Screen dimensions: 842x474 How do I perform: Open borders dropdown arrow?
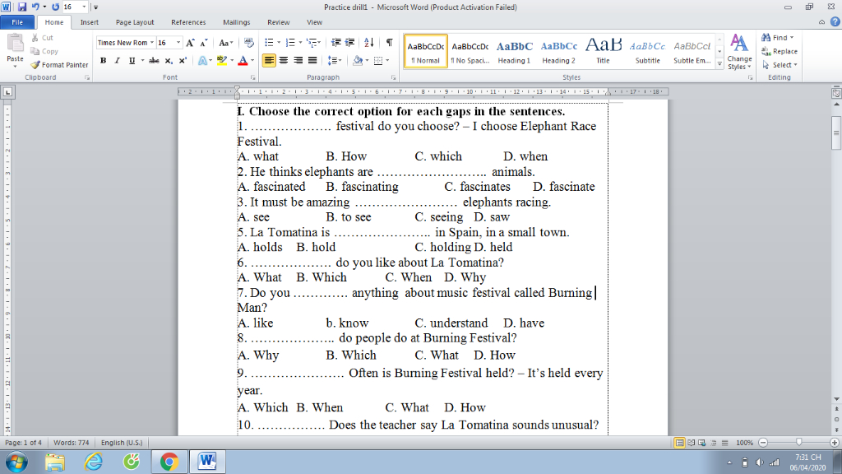(388, 61)
